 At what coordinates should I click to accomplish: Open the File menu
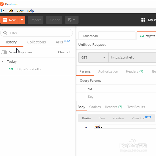2,11
